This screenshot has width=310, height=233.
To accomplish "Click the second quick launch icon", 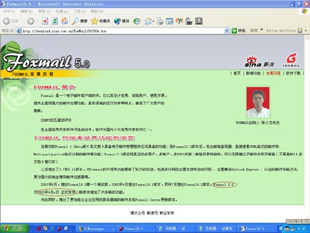I will (45, 229).
